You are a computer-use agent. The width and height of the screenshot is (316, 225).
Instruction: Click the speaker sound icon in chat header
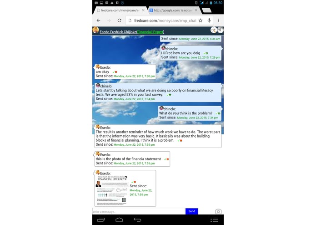point(220,30)
